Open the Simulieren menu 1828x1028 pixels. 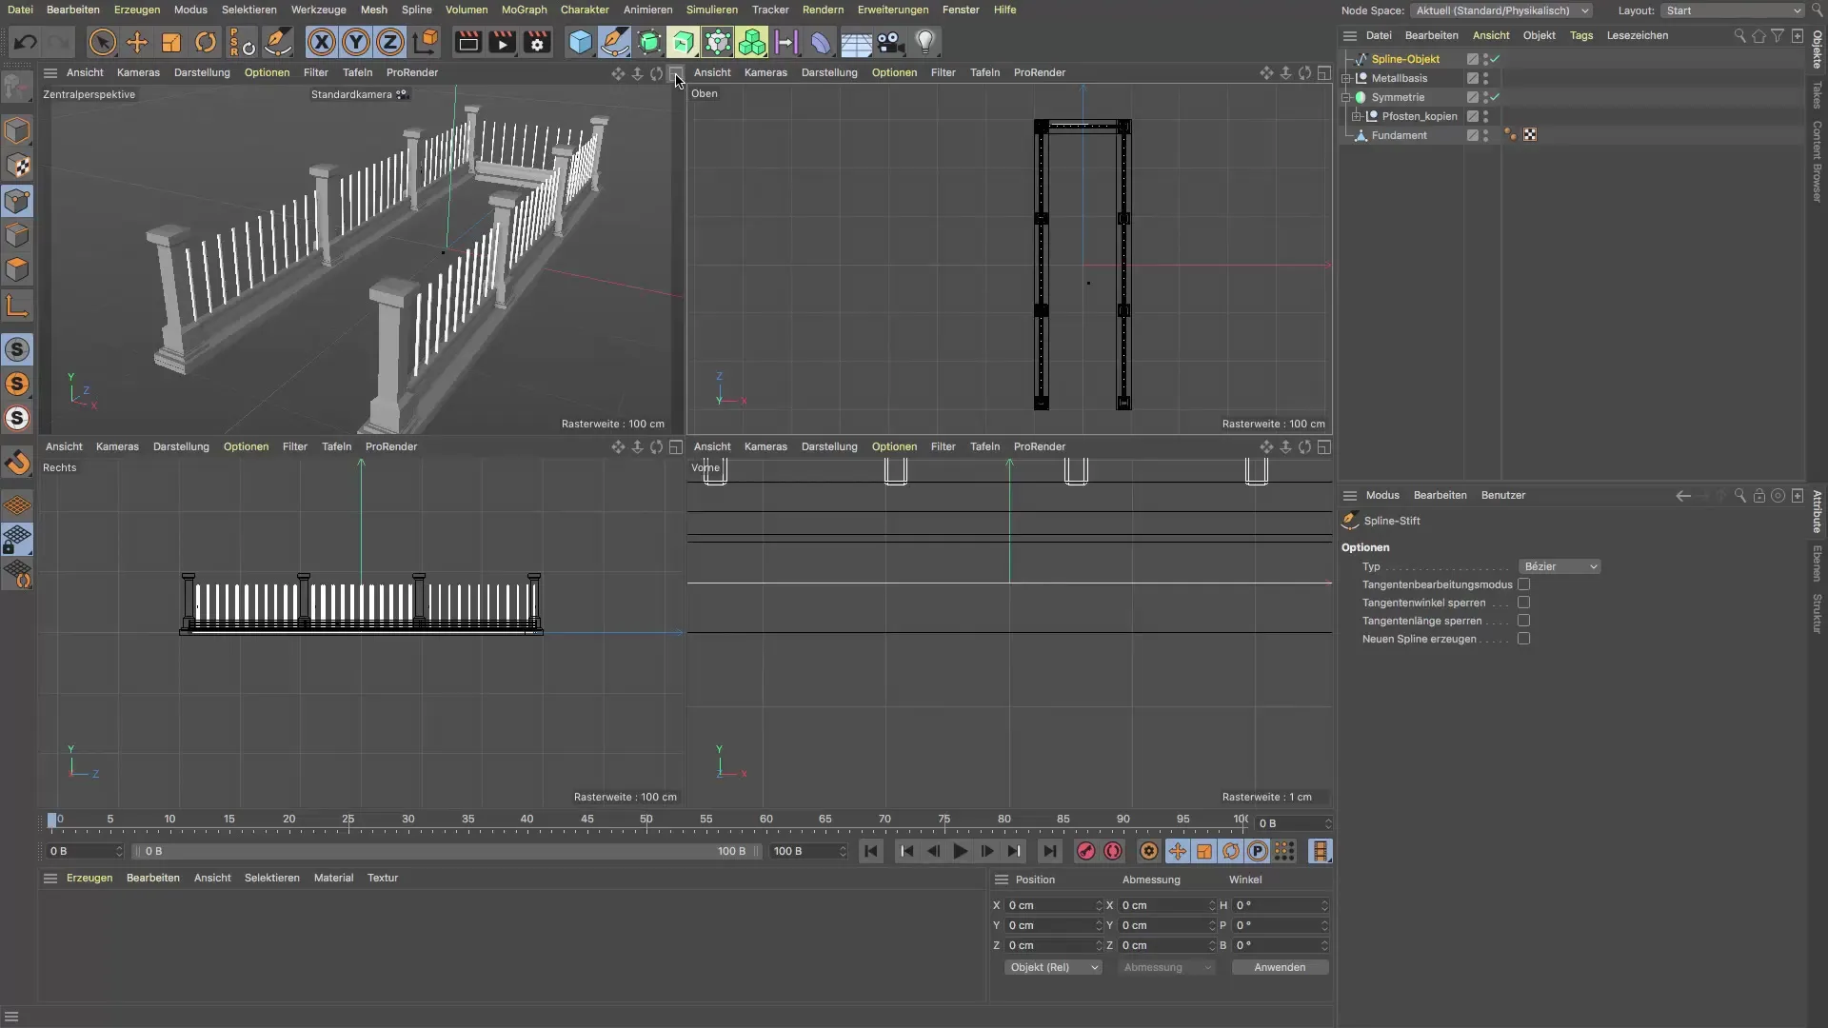[x=711, y=10]
